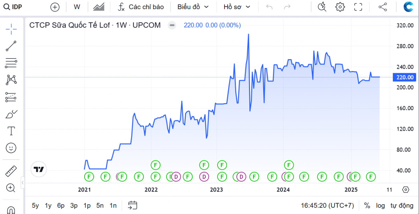Open the 'Hồ sơ' dropdown menu
The width and height of the screenshot is (419, 214).
tap(237, 7)
